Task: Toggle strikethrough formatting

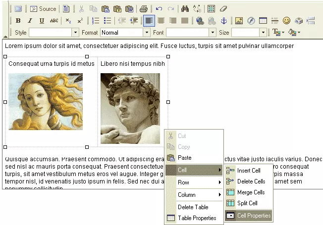Action: tap(54, 21)
